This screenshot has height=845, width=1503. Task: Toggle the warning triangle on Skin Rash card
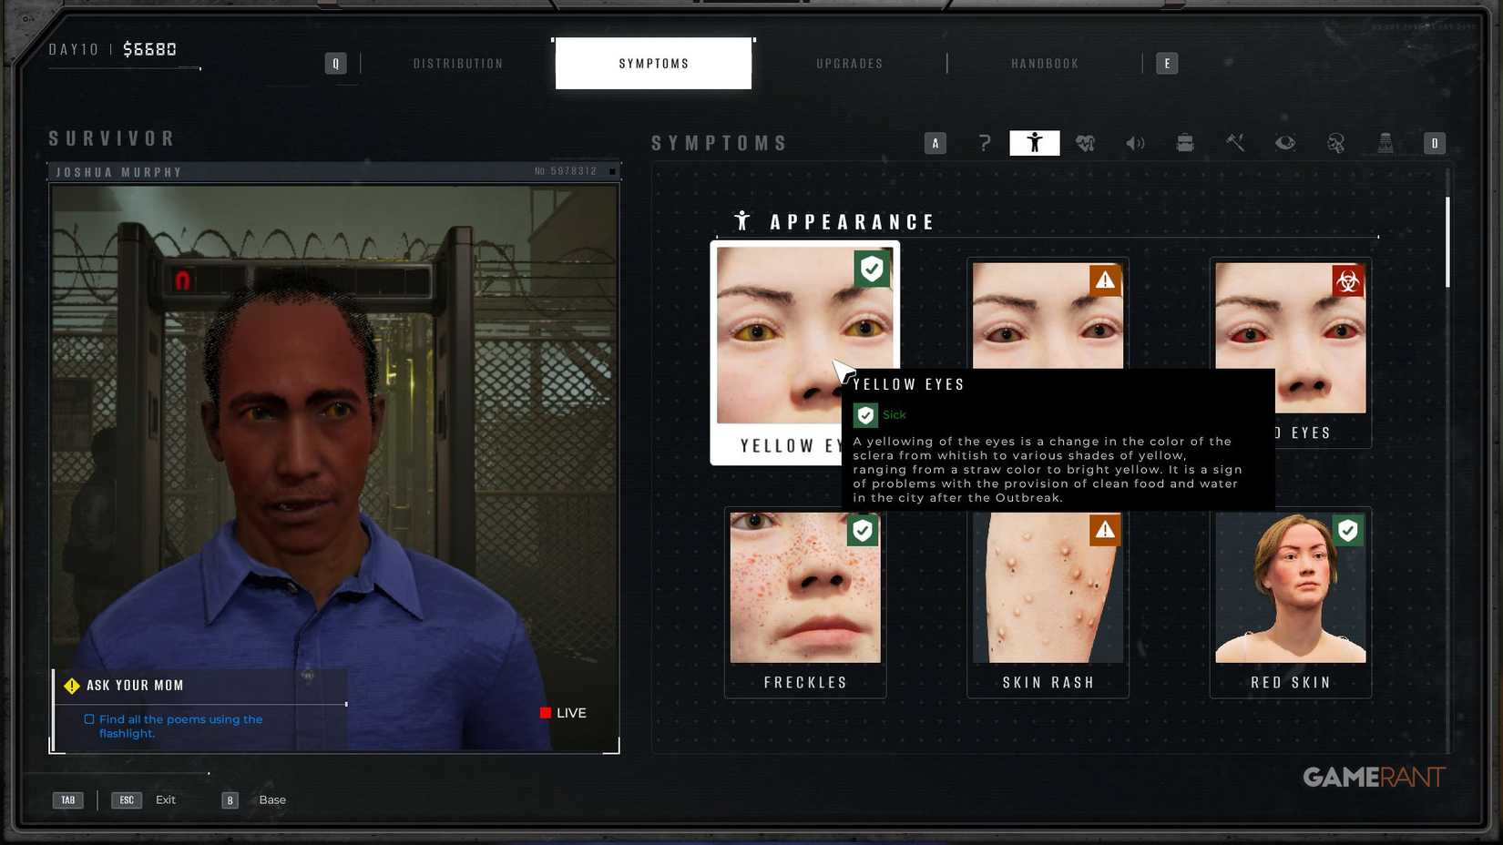pos(1104,530)
